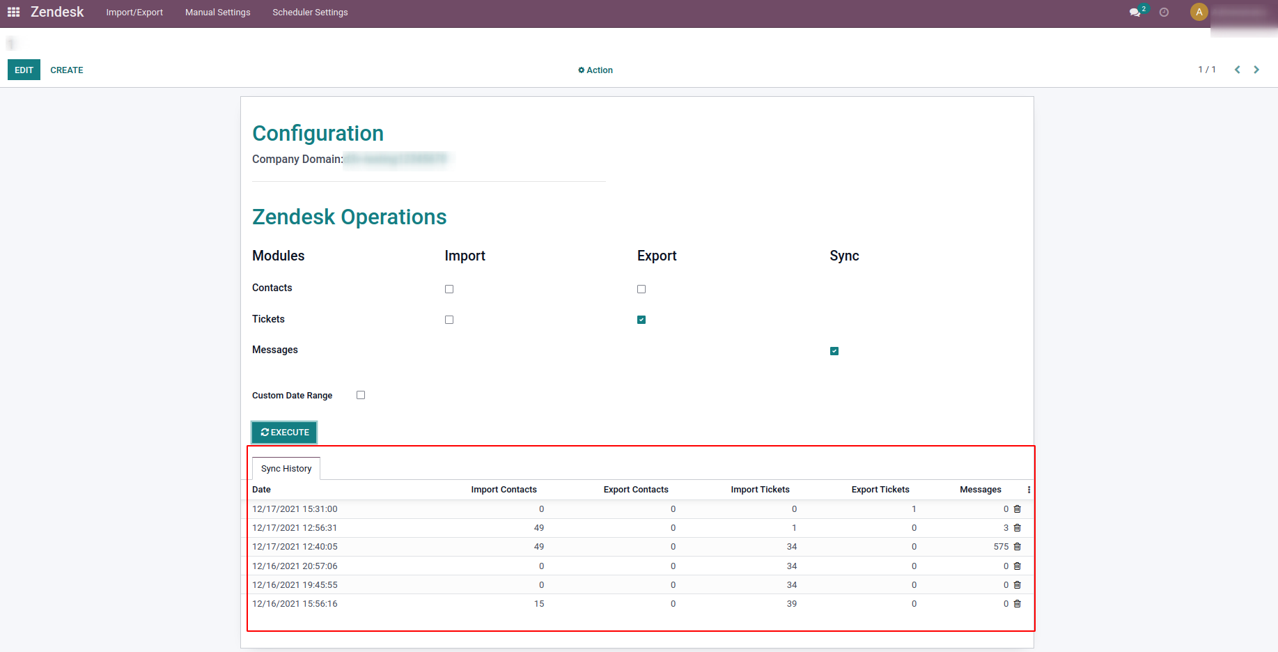Screen dimensions: 1278x652
Task: Enable Contacts export checkbox
Action: click(x=641, y=289)
